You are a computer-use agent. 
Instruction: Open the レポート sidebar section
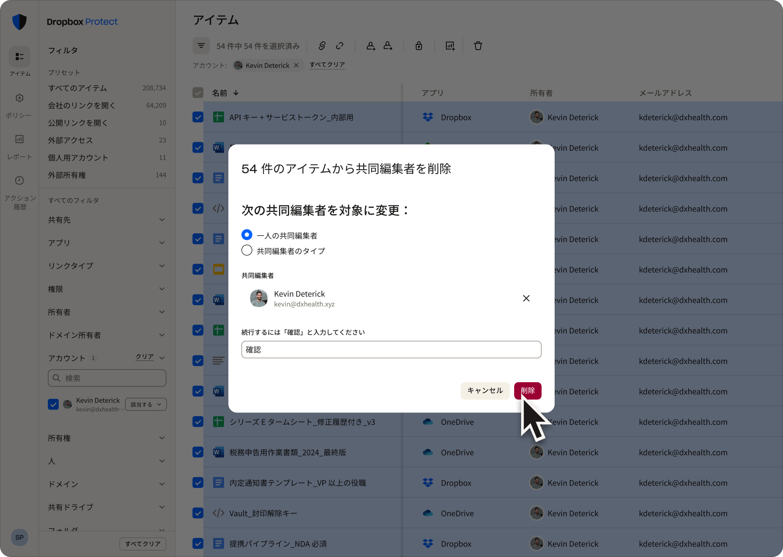click(20, 147)
